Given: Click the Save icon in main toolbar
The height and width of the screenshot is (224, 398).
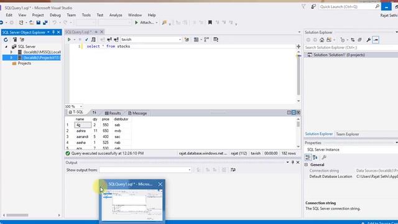Looking at the screenshot, I should 39,22.
